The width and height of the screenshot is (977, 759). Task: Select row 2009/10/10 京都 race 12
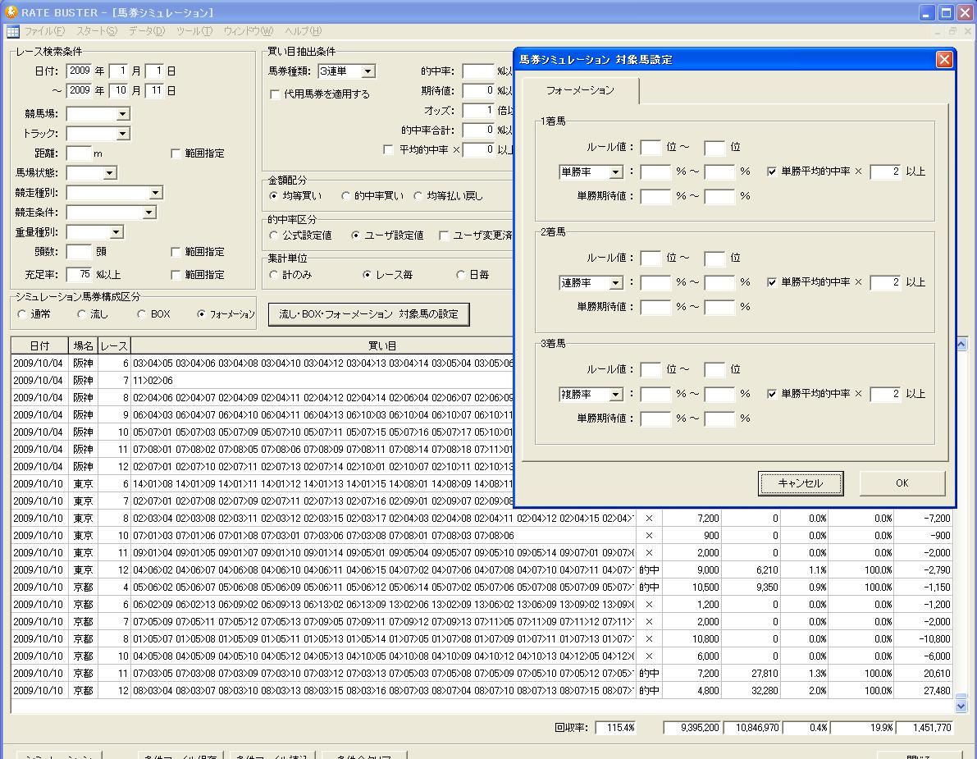483,690
